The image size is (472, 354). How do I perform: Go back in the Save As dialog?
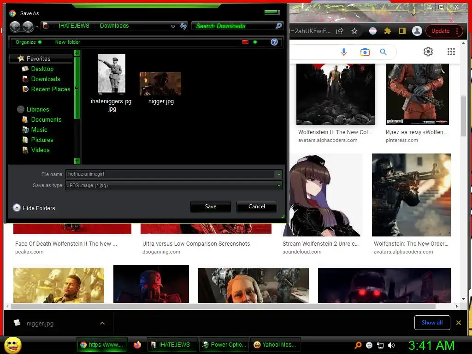point(15,27)
